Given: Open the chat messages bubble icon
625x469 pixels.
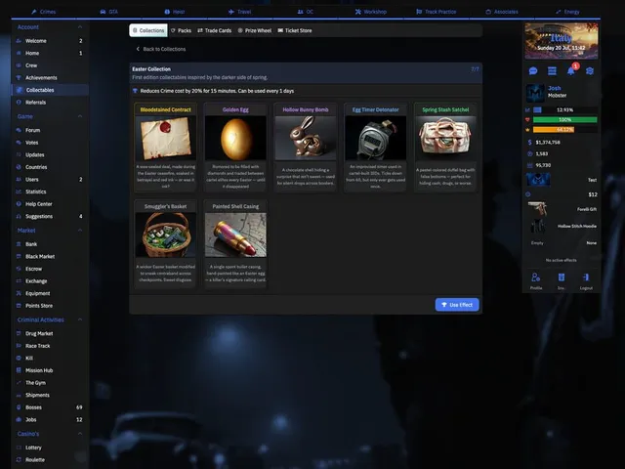Looking at the screenshot, I should tap(533, 71).
